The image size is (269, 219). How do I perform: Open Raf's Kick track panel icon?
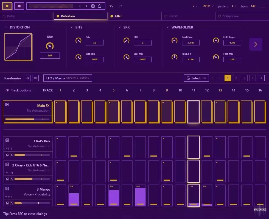pyautogui.click(x=7, y=140)
